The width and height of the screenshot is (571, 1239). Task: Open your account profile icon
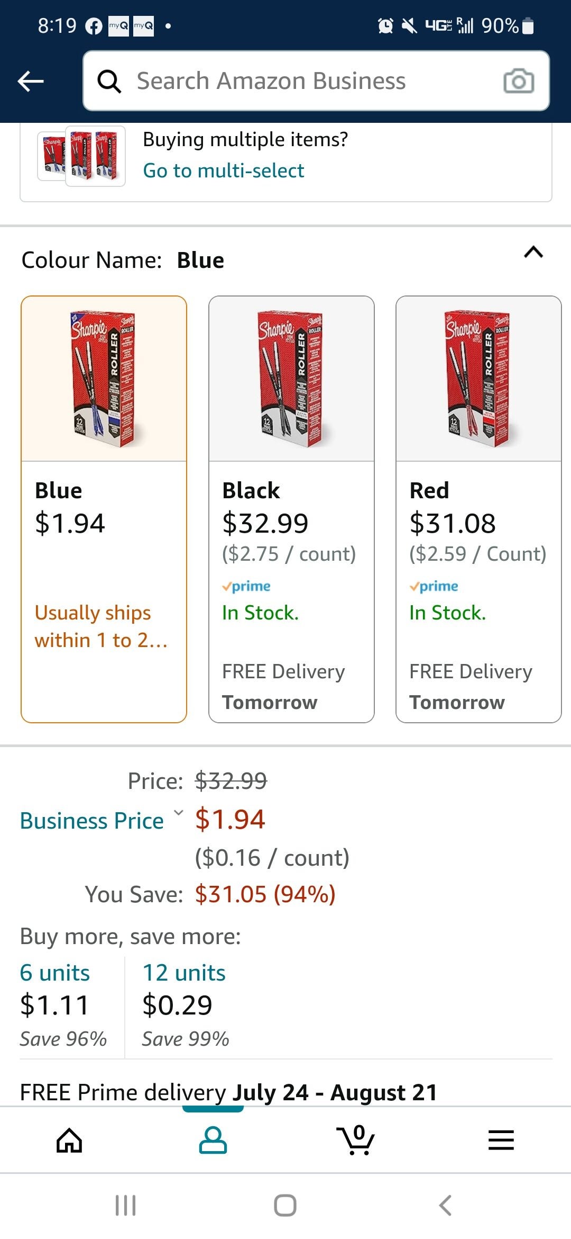pos(212,1139)
